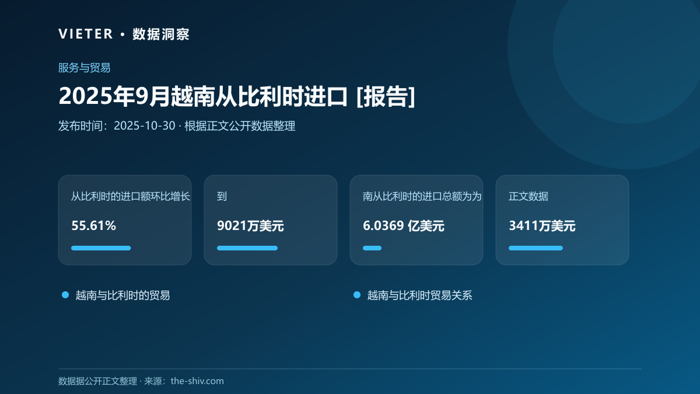This screenshot has width=700, height=394.
Task: Click the progress bar under 9021万美元
Action: pos(247,248)
